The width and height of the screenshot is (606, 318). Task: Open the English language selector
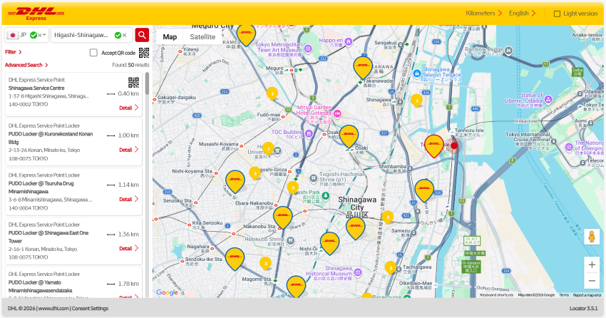click(522, 13)
